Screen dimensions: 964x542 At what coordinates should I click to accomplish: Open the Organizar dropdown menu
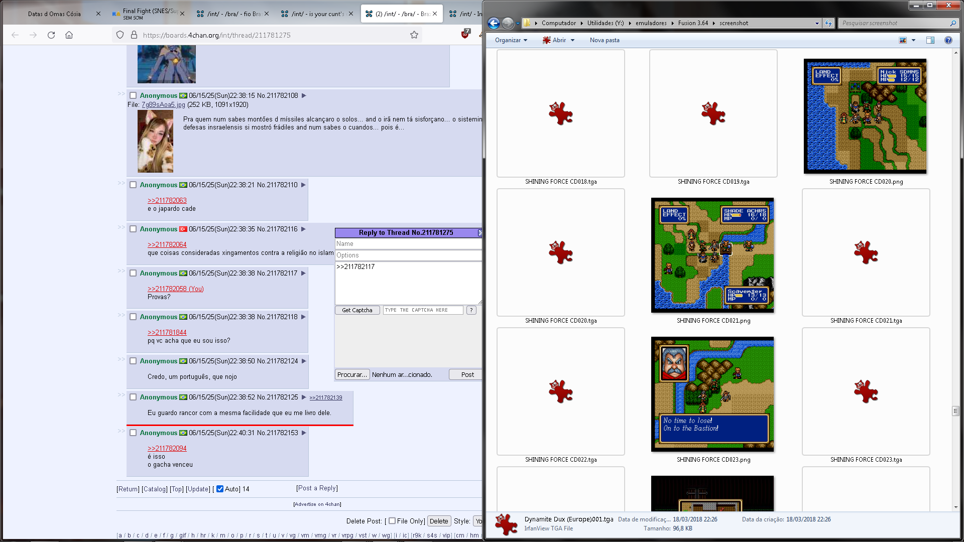click(x=511, y=40)
